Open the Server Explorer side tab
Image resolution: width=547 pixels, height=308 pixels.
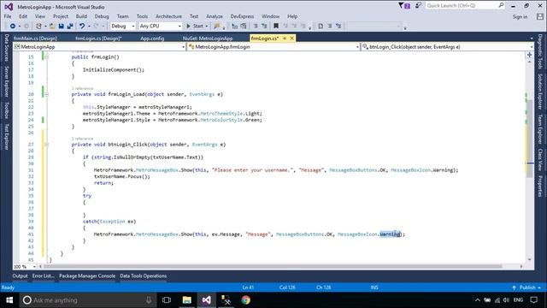pyautogui.click(x=6, y=81)
